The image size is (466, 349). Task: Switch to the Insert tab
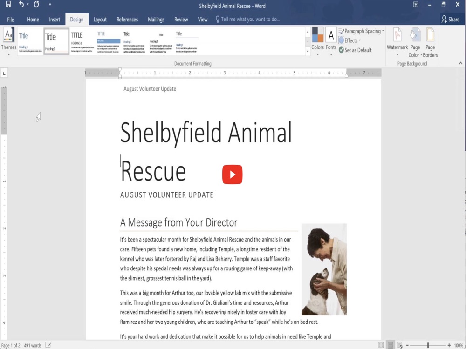(x=55, y=20)
